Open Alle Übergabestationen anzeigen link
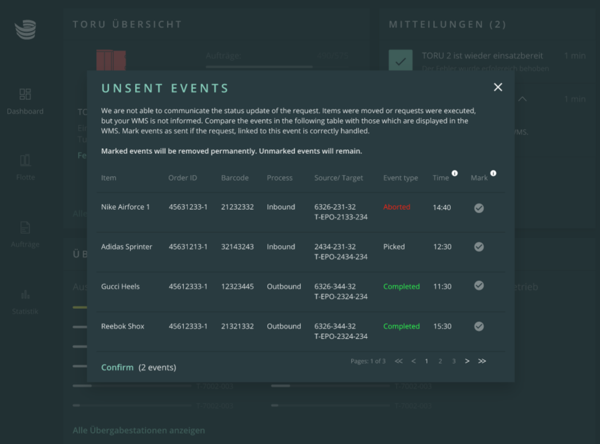The width and height of the screenshot is (600, 444). pyautogui.click(x=139, y=430)
